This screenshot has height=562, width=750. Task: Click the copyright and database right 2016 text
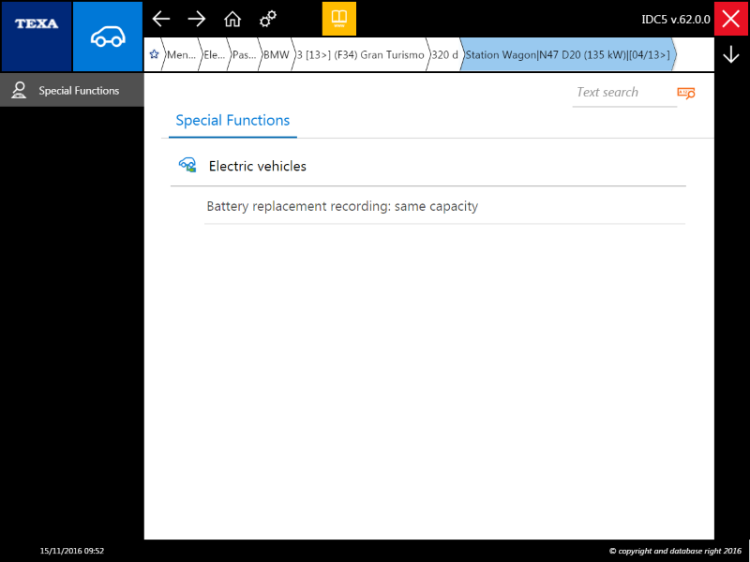click(675, 551)
